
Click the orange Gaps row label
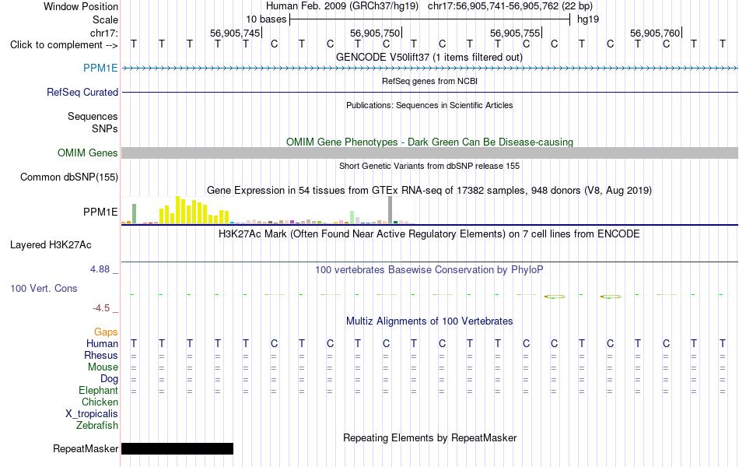[x=106, y=332]
